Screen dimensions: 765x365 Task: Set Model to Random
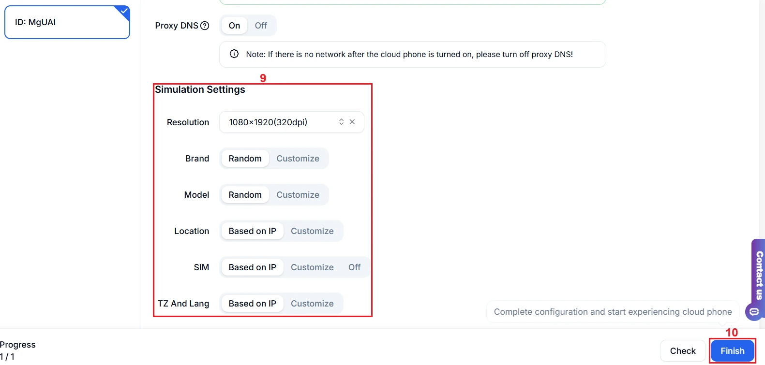tap(245, 195)
